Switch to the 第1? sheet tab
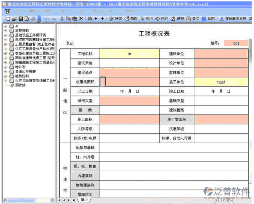The height and width of the screenshot is (204, 254). (x=83, y=200)
